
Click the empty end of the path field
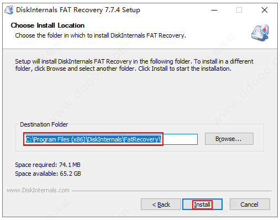179,139
